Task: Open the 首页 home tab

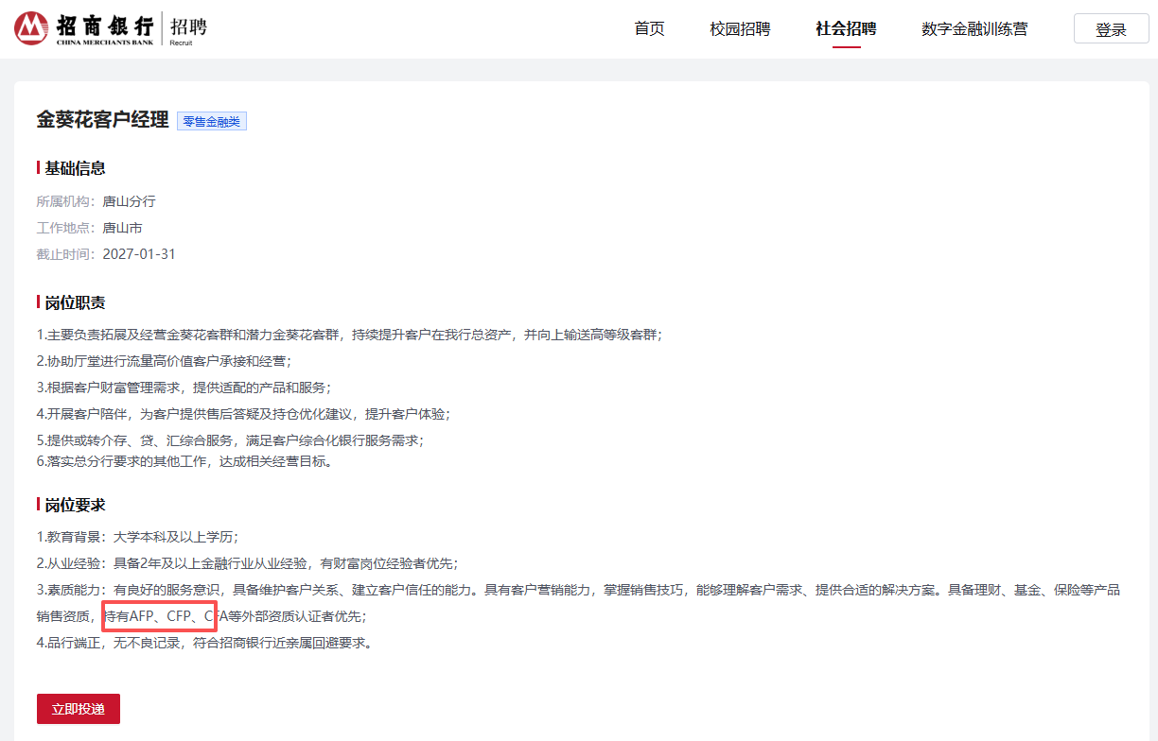Action: pyautogui.click(x=649, y=29)
